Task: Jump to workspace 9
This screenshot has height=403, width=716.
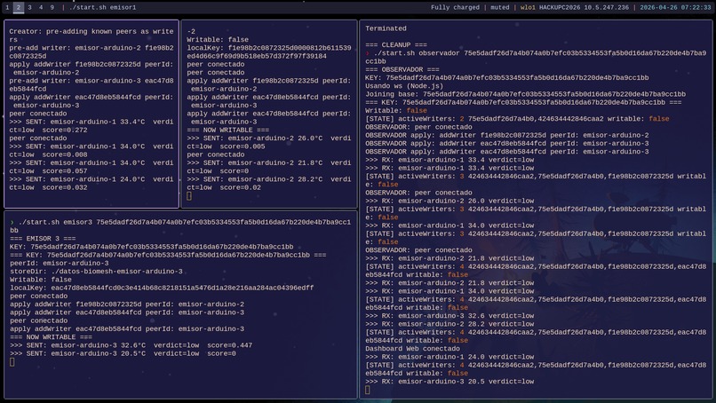Action: pyautogui.click(x=52, y=7)
